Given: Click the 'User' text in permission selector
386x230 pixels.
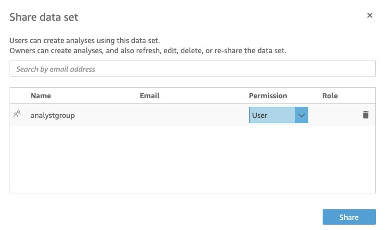Looking at the screenshot, I should [x=260, y=115].
